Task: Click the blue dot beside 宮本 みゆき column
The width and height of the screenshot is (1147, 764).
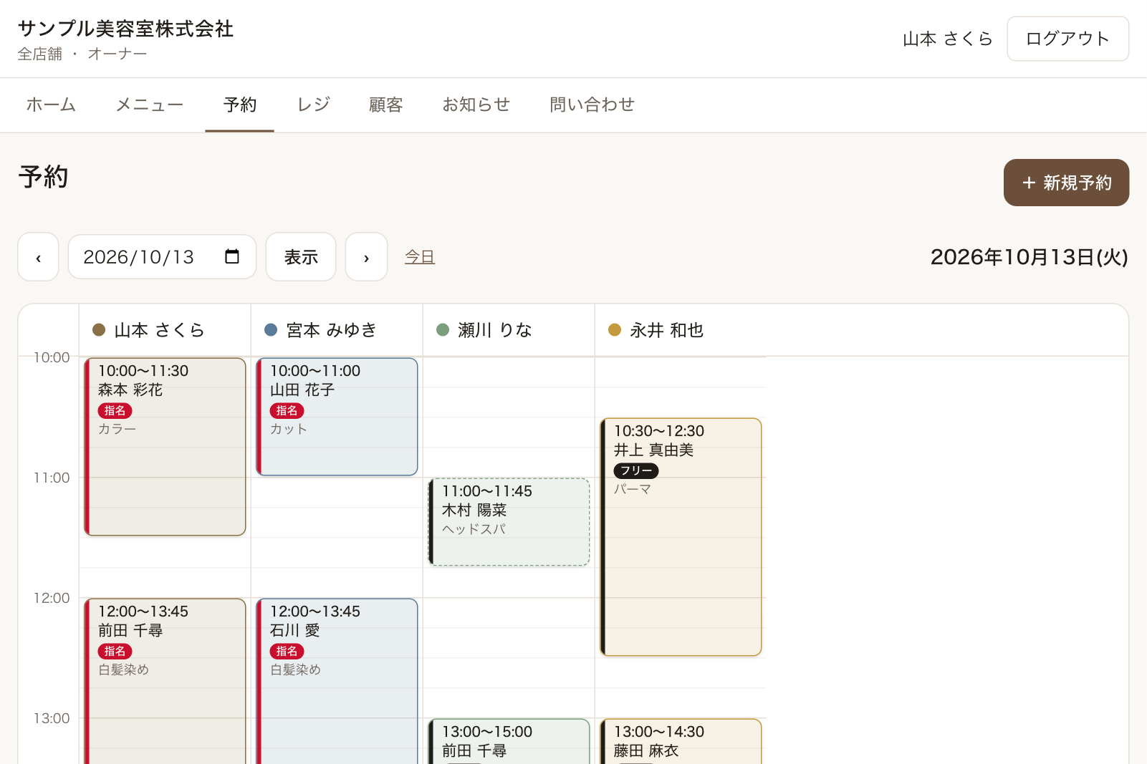Action: pyautogui.click(x=271, y=330)
